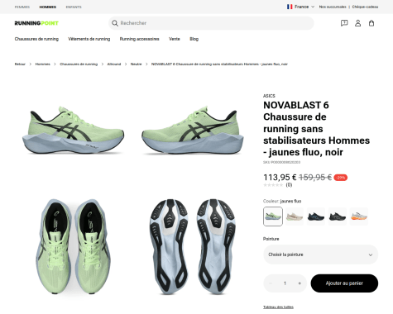Select the all-black shoe color swatch
Viewport: 393px width, 314px height.
(x=338, y=216)
